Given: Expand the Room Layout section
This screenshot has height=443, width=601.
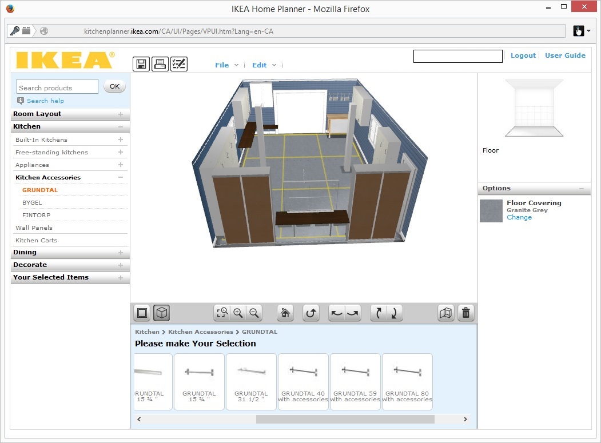Looking at the screenshot, I should (x=70, y=114).
